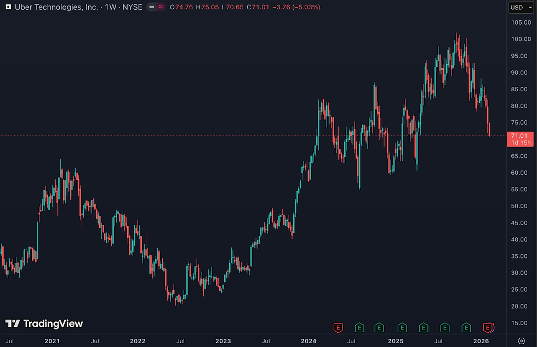
Task: Click the 2021 time axis label
Action: [x=52, y=341]
